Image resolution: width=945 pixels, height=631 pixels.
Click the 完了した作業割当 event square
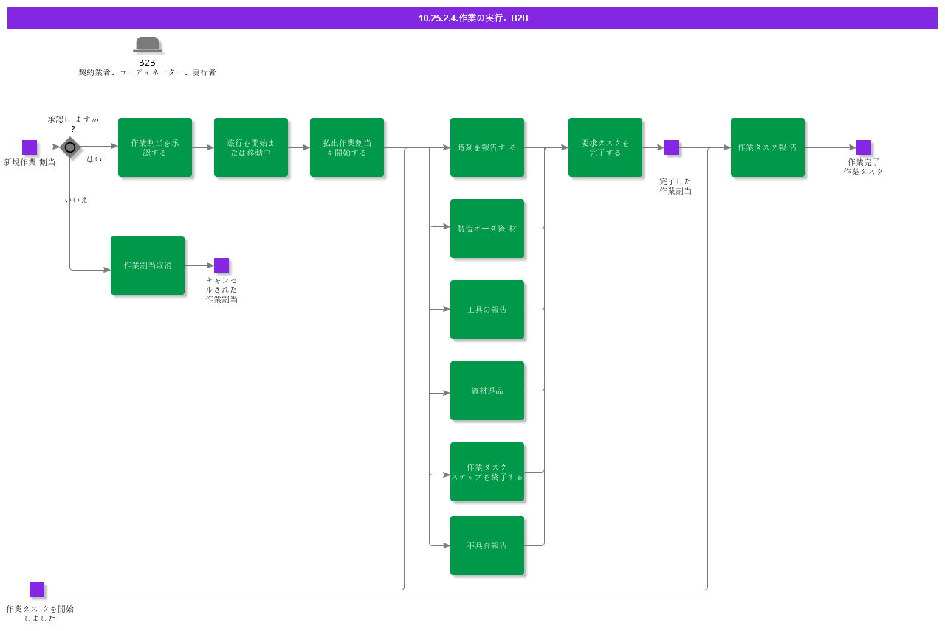672,147
